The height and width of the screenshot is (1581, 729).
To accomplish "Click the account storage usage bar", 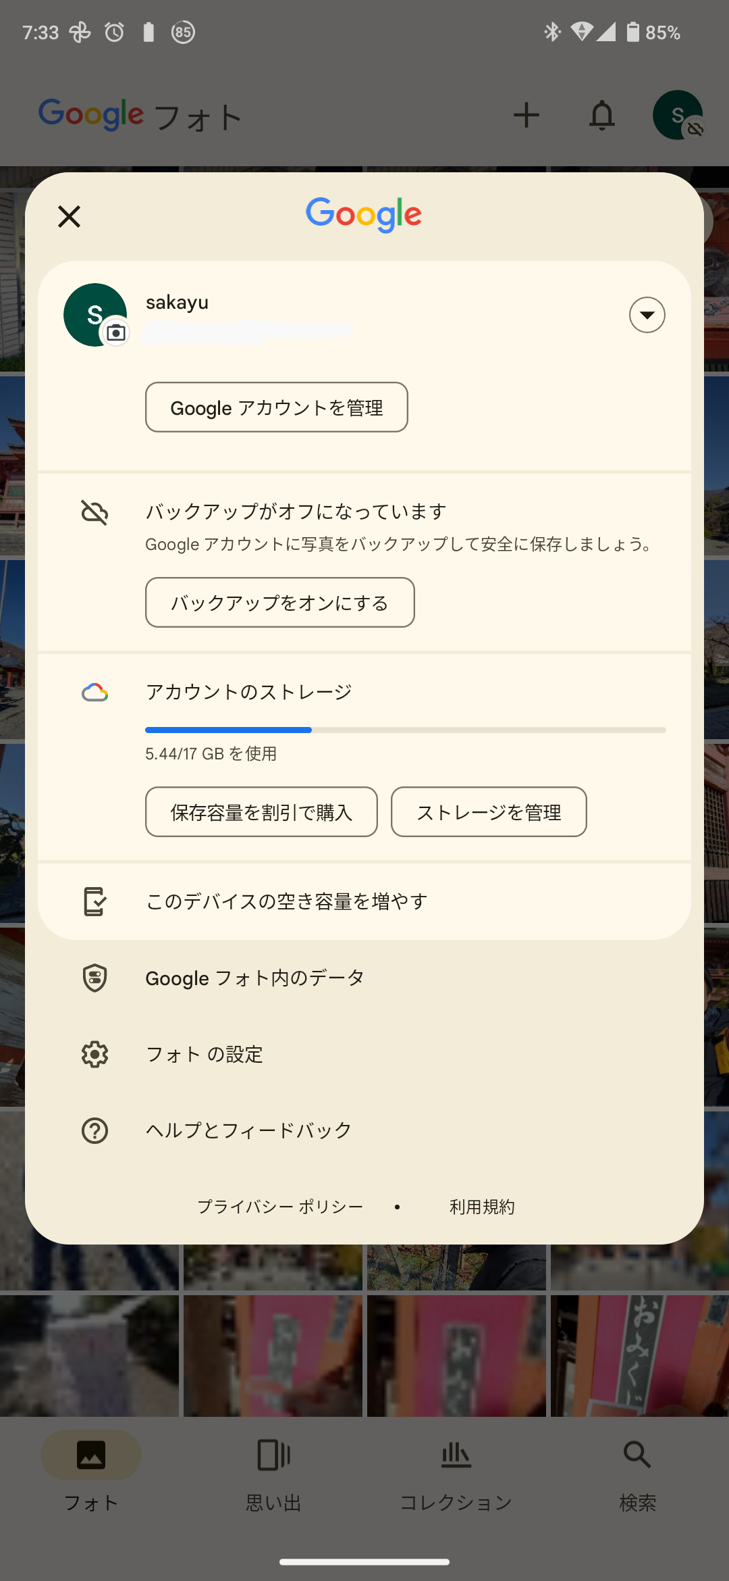I will pyautogui.click(x=405, y=730).
